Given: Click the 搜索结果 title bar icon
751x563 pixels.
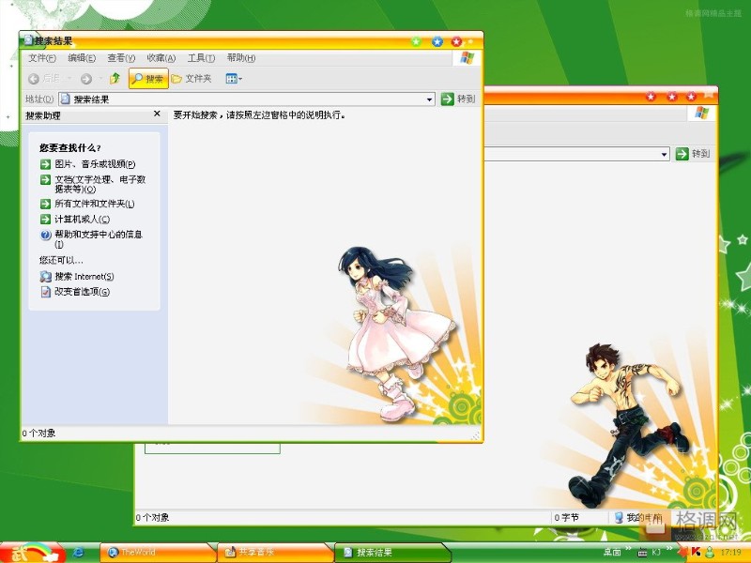Looking at the screenshot, I should point(28,40).
